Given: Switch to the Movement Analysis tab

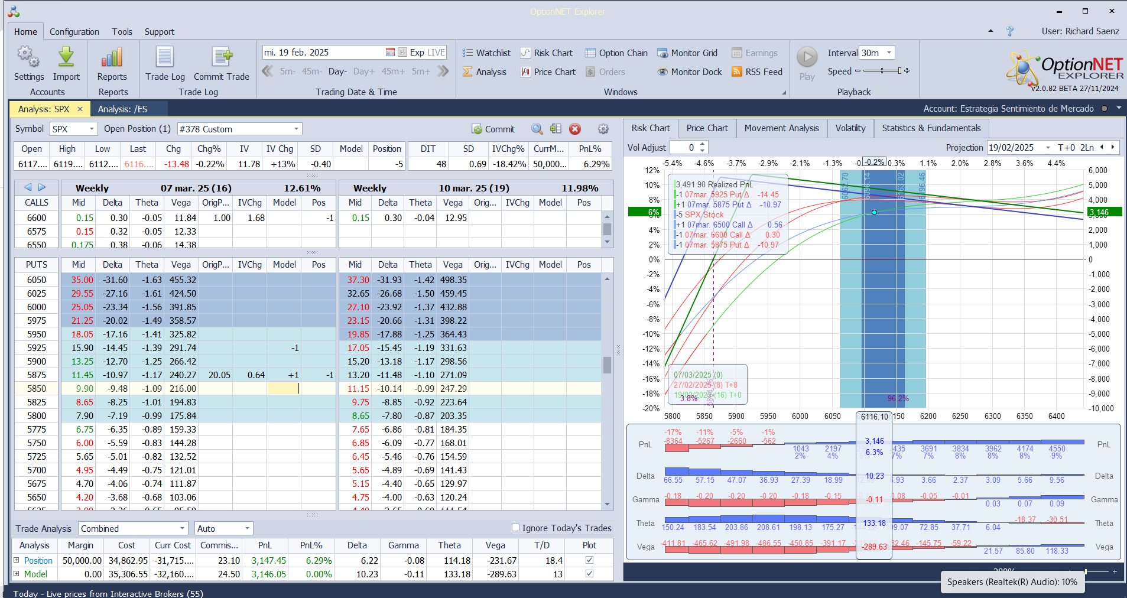Looking at the screenshot, I should (x=781, y=128).
